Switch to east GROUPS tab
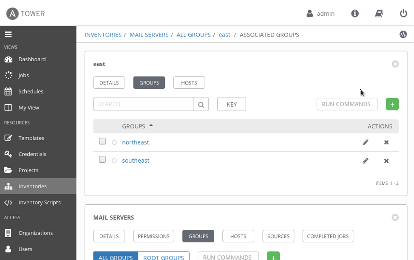The image size is (414, 260). click(x=149, y=82)
